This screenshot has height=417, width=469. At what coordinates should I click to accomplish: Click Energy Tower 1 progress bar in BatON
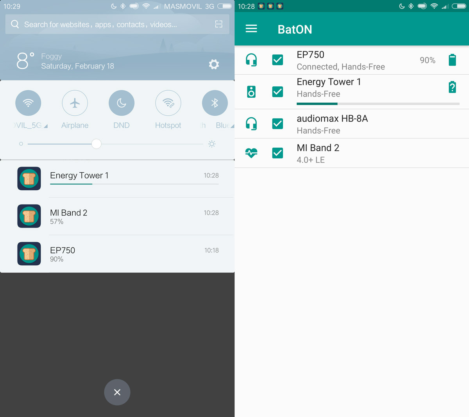click(x=378, y=104)
